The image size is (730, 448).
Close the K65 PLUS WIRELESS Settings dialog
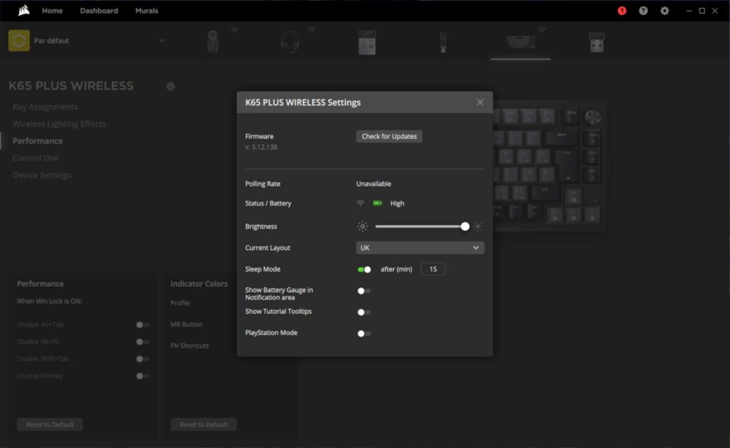tap(480, 103)
